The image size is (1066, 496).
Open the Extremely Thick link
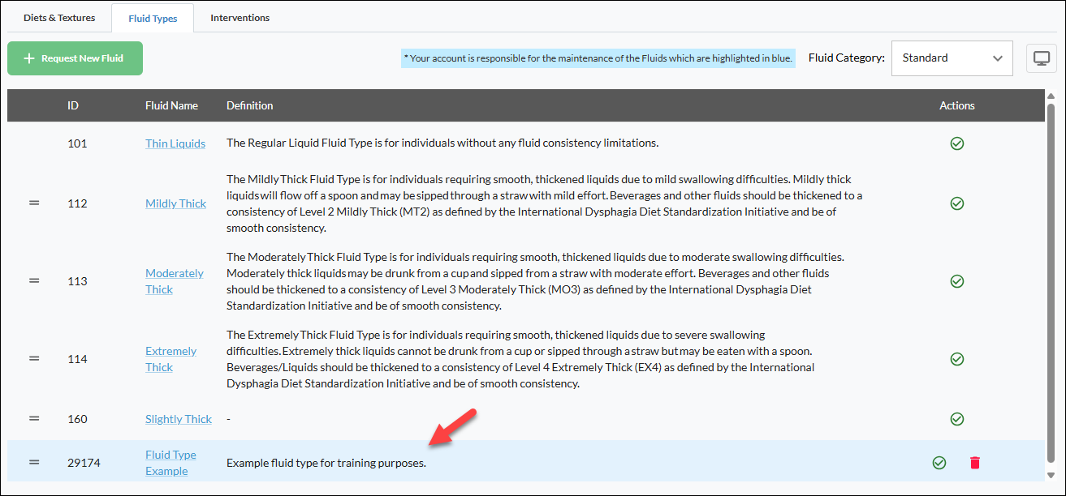(171, 359)
